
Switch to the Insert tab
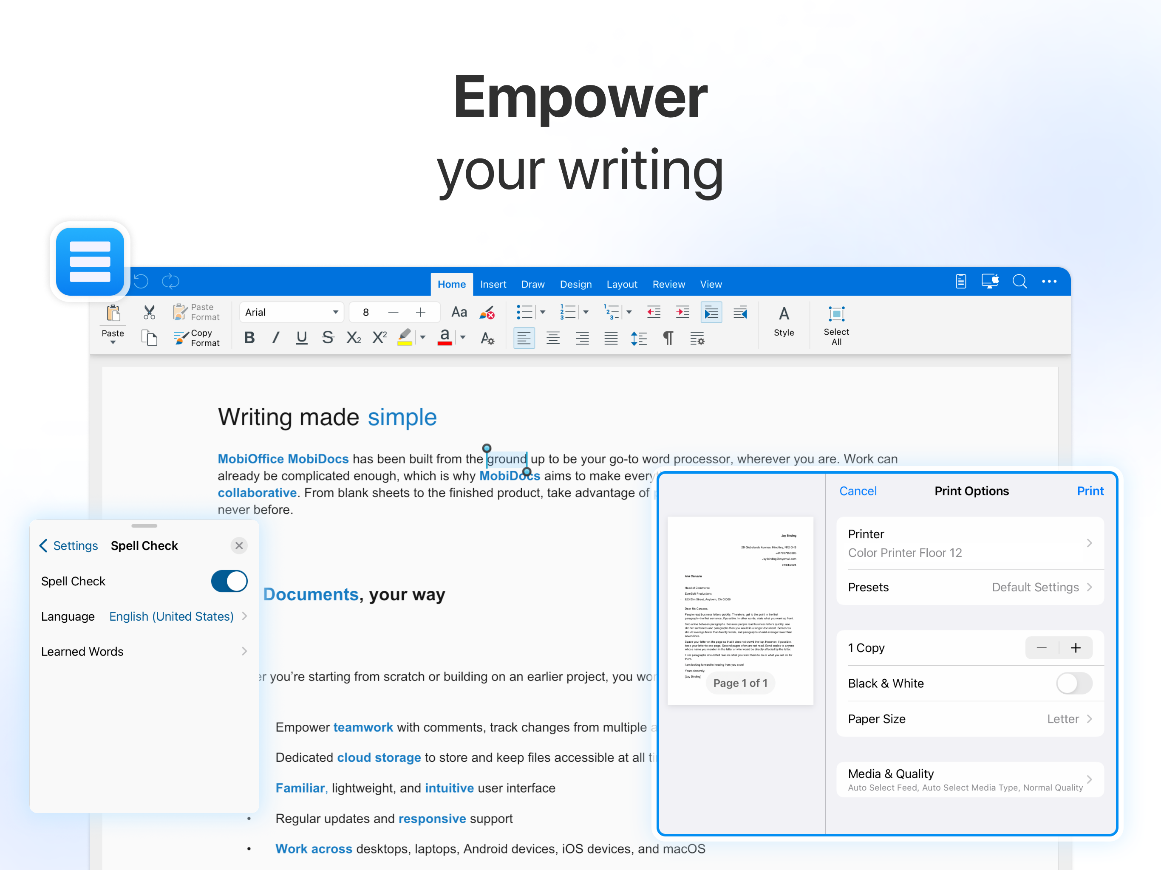pos(493,284)
